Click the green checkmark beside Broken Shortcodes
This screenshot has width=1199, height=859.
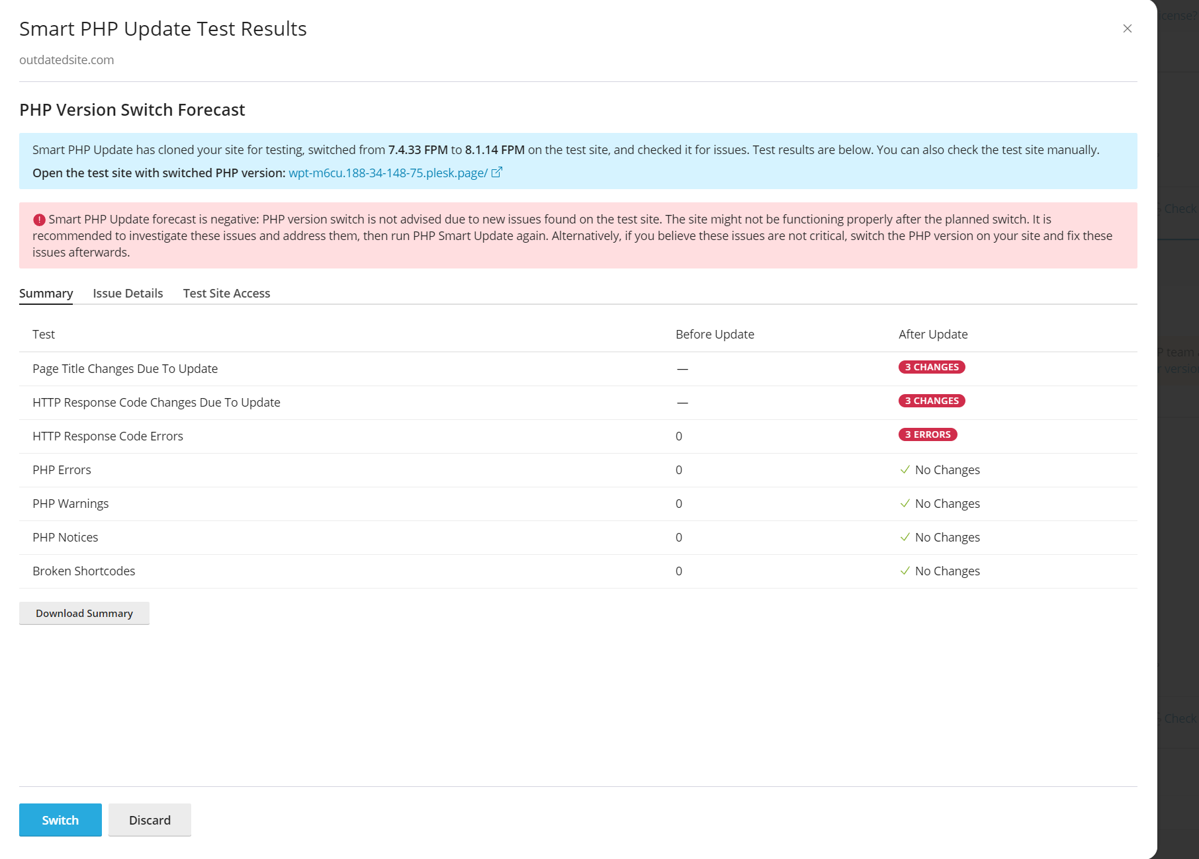click(x=905, y=571)
